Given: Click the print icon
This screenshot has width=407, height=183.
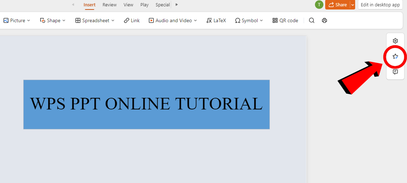Looking at the screenshot, I should pyautogui.click(x=324, y=20).
